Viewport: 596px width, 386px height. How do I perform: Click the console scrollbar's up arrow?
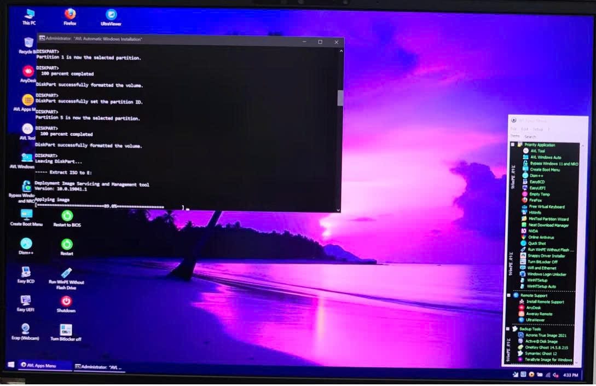[x=341, y=50]
